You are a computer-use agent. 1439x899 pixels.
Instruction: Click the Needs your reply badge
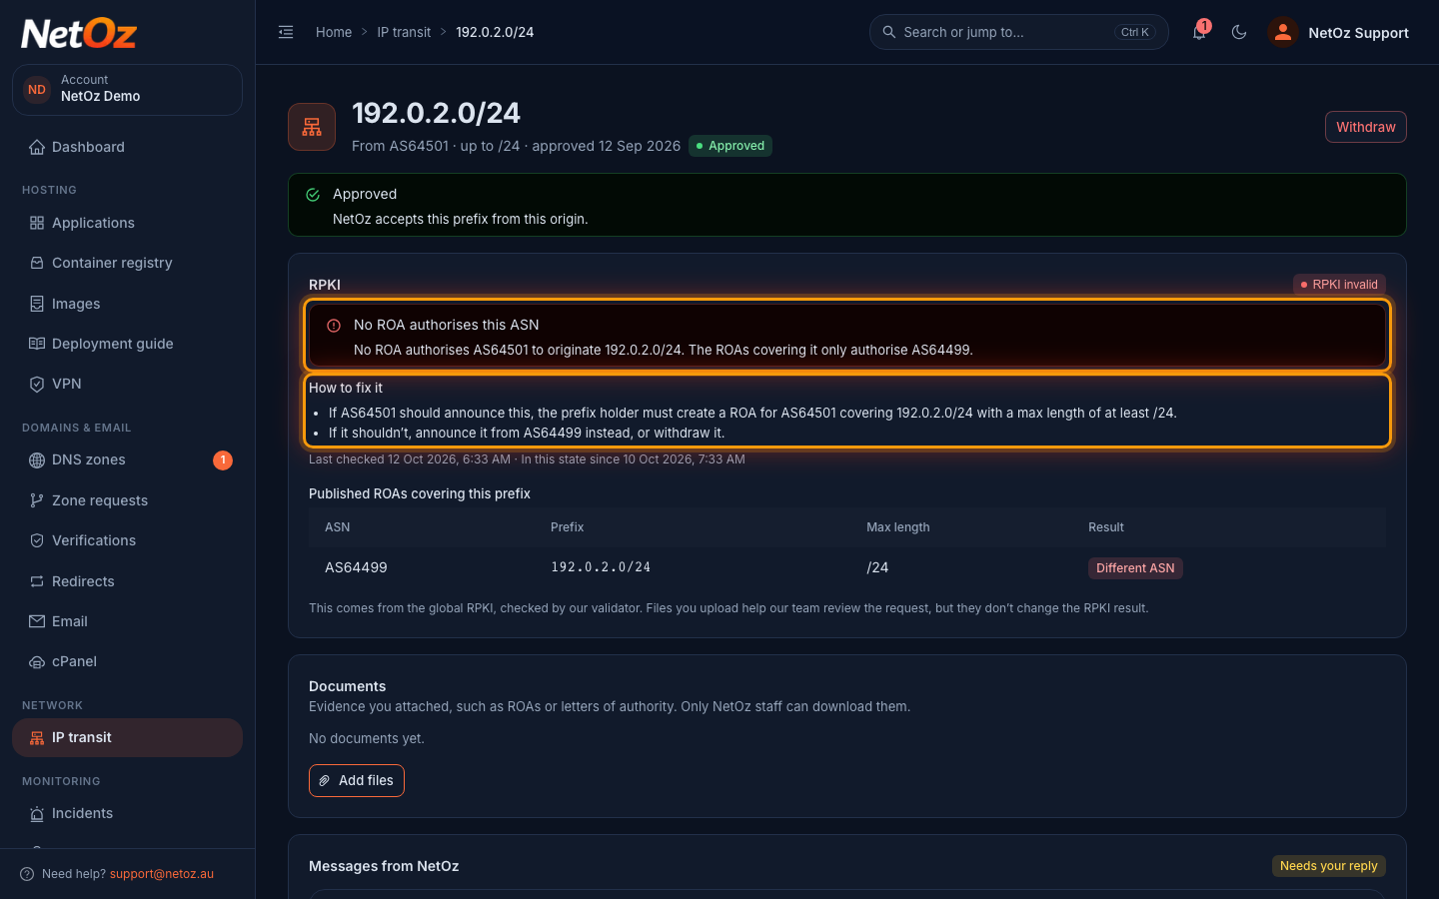point(1329,866)
